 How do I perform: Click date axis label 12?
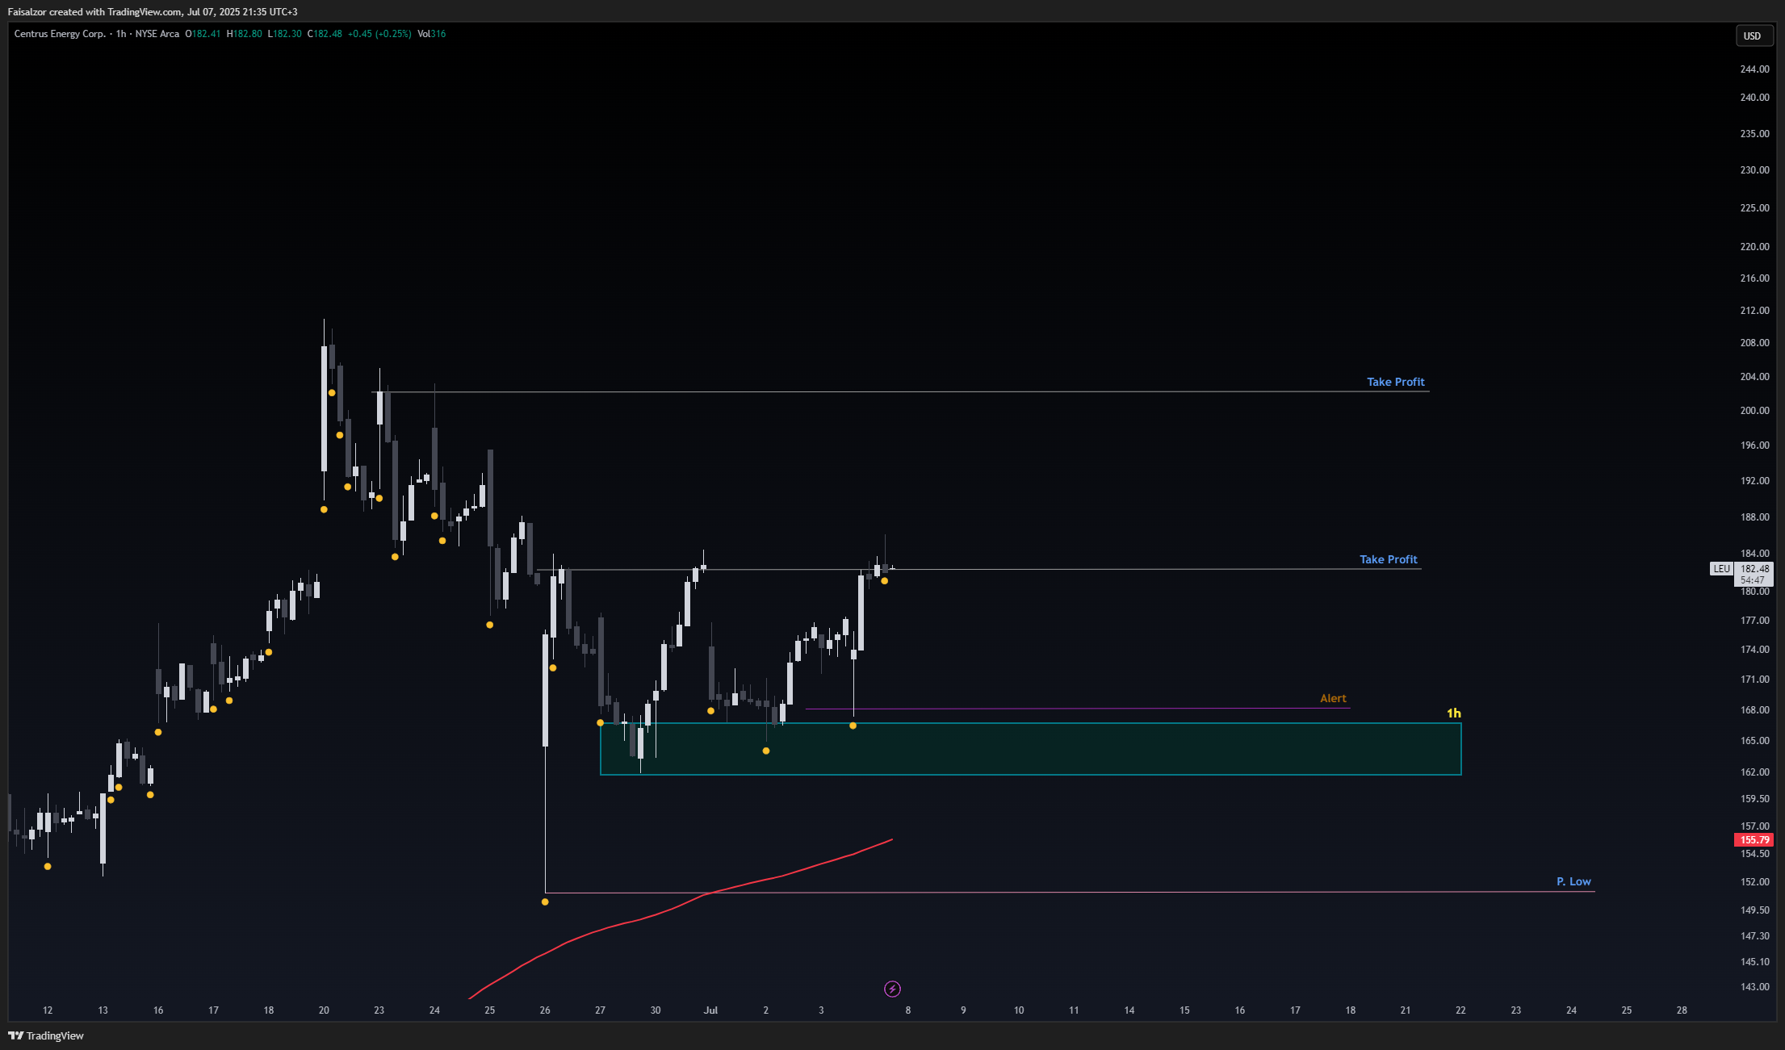48,1010
